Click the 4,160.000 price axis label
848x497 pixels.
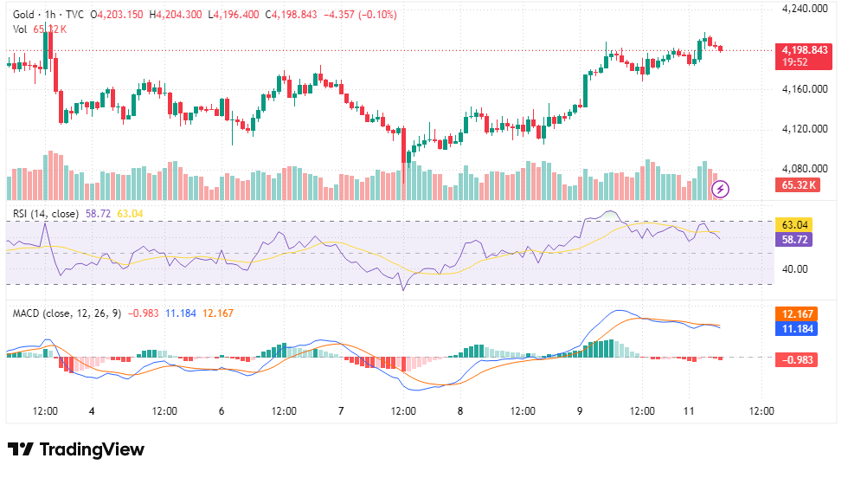pyautogui.click(x=805, y=89)
